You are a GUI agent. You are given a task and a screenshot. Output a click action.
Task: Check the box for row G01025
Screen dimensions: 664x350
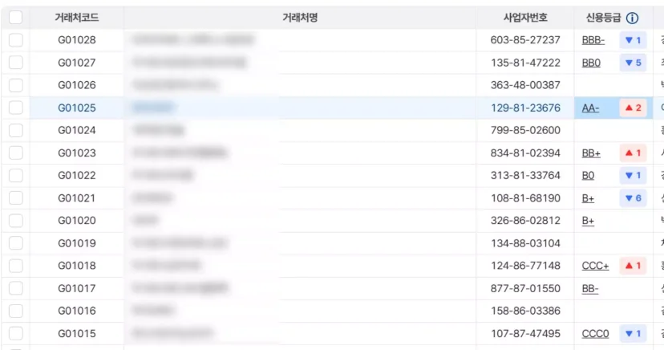(x=16, y=108)
